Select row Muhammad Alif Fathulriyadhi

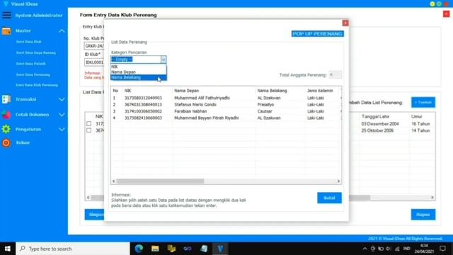[x=226, y=98]
